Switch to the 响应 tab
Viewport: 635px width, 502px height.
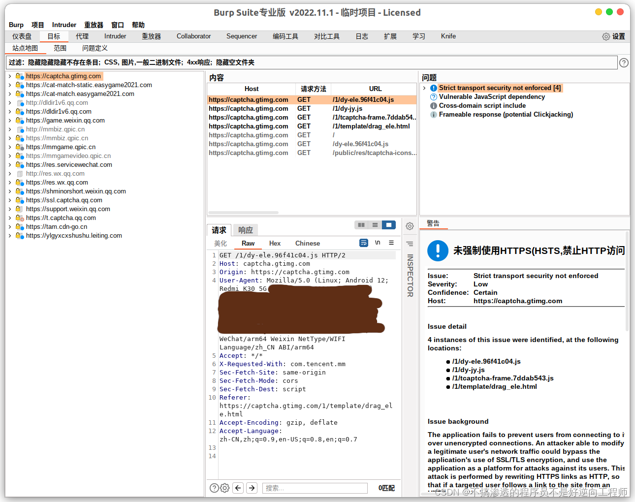[x=246, y=230]
